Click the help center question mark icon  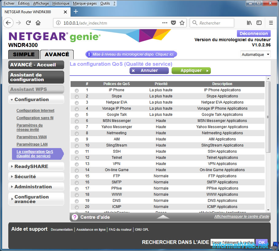pos(75,217)
